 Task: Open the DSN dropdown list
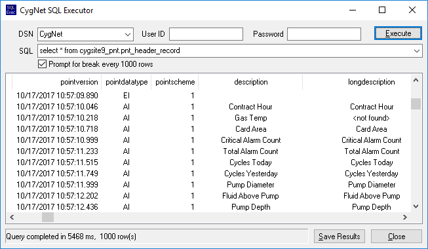click(127, 34)
